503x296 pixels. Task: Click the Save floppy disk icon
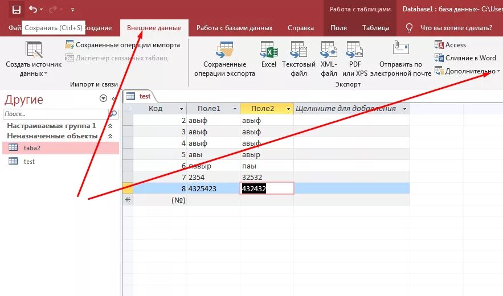pos(17,10)
